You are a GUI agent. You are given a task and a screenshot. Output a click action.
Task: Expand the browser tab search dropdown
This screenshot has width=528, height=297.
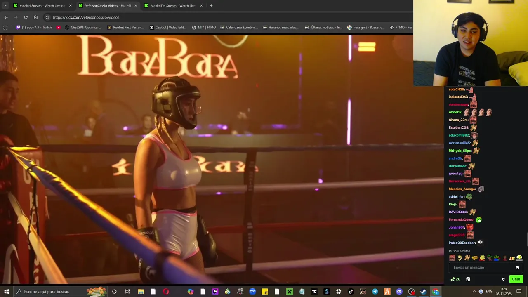click(5, 6)
